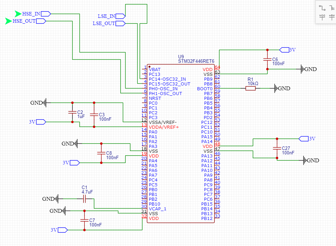This screenshot has width=336, height=246.
Task: Select the C27 capacitor symbol
Action: 277,148
